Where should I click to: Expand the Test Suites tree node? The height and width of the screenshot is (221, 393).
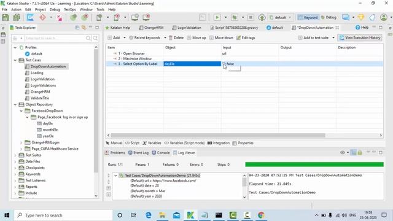[15, 155]
